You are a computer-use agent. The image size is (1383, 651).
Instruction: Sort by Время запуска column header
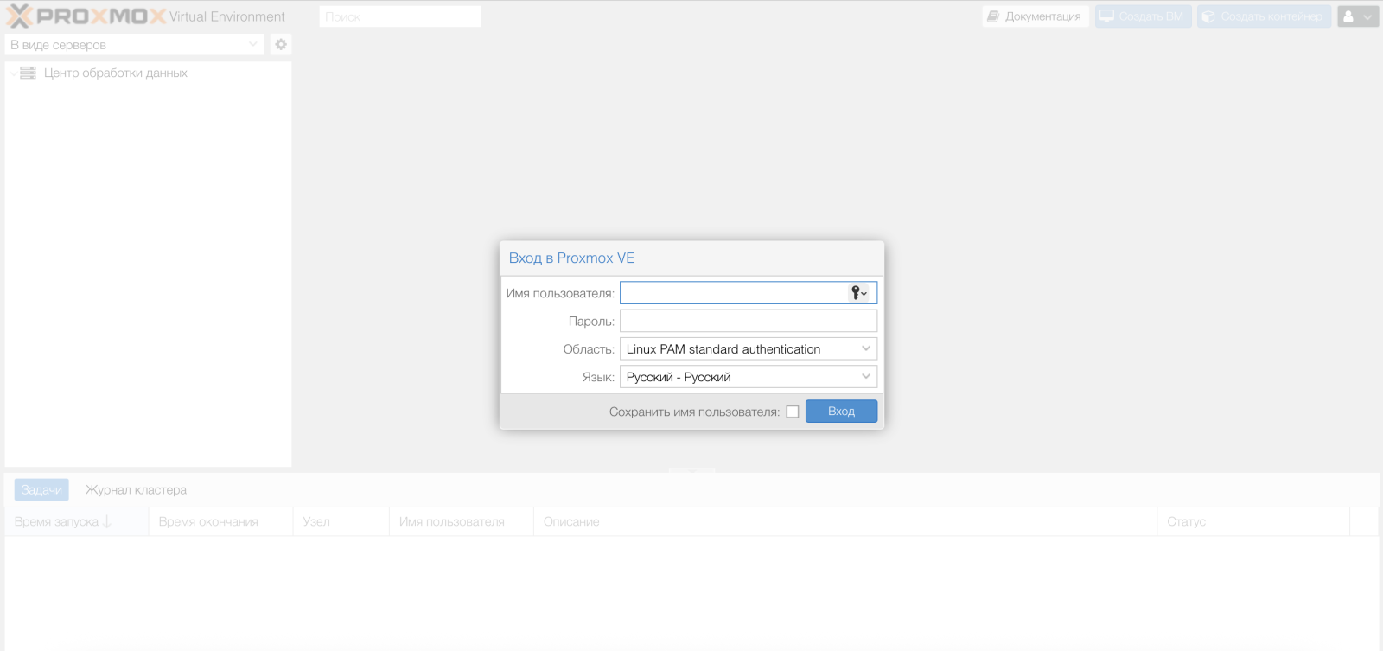point(76,521)
